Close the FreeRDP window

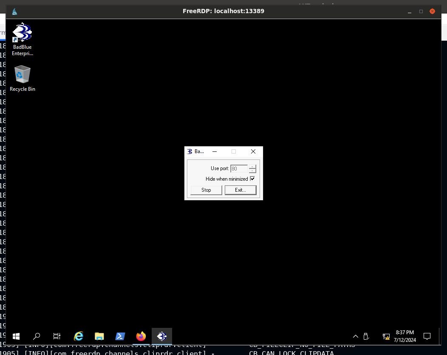tap(432, 11)
